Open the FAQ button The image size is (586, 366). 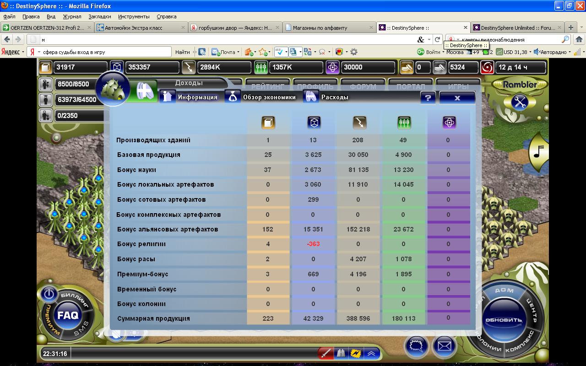point(68,315)
